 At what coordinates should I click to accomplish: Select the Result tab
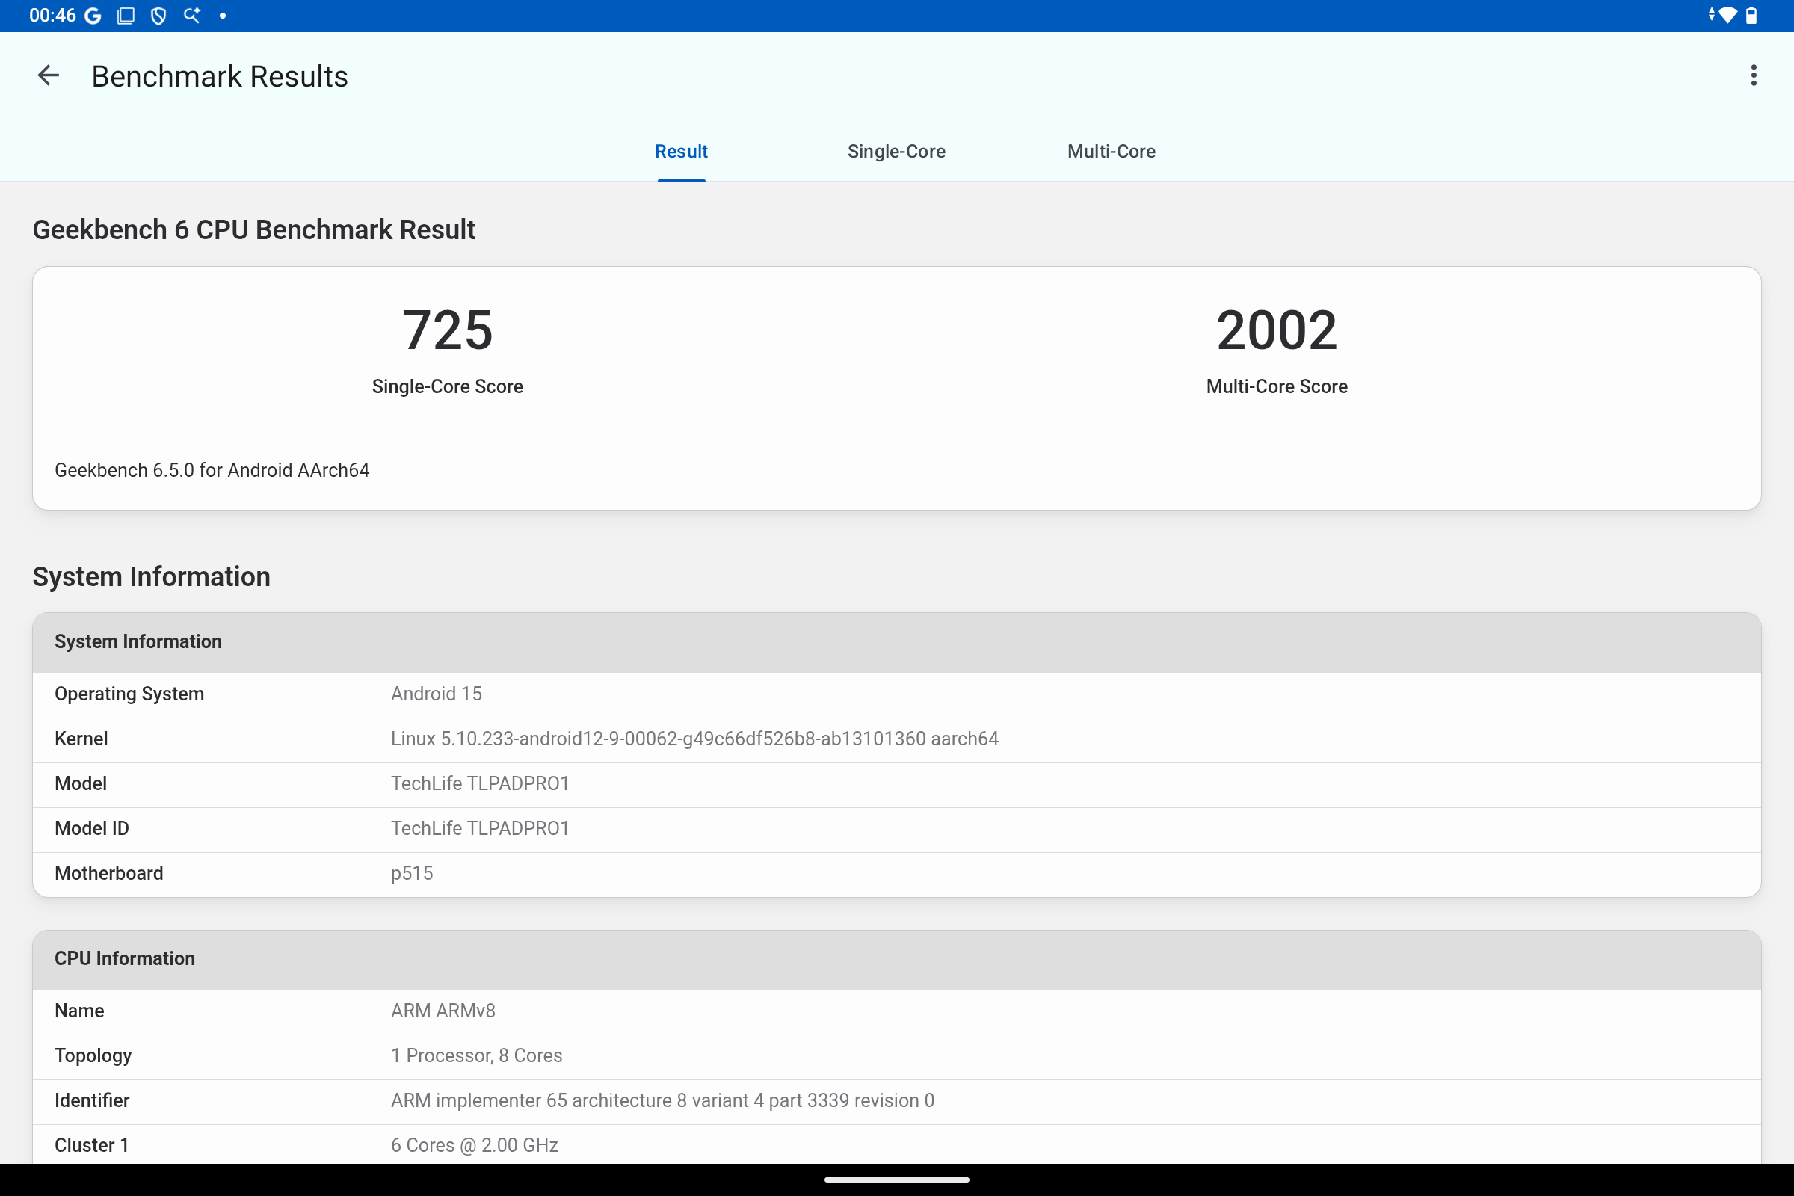pos(680,151)
